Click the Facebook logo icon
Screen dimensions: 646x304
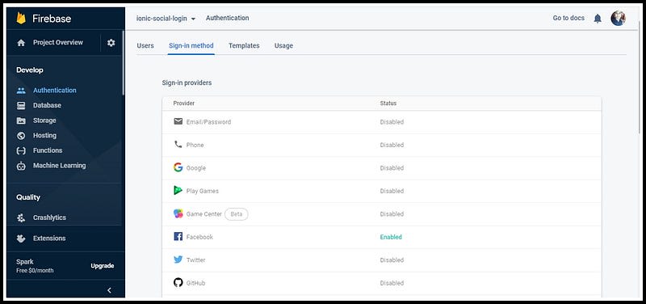[178, 237]
